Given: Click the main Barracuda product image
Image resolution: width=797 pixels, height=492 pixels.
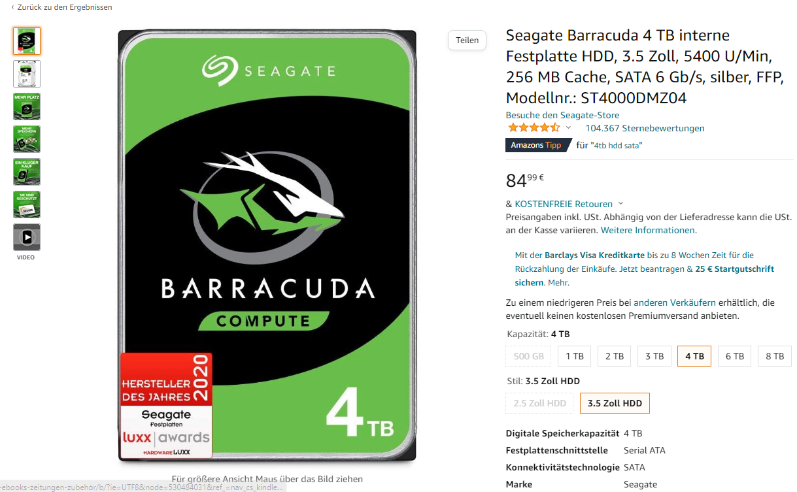Looking at the screenshot, I should point(267,246).
